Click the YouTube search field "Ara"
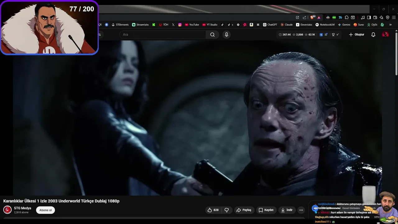This screenshot has width=398, height=224. pyautogui.click(x=163, y=35)
